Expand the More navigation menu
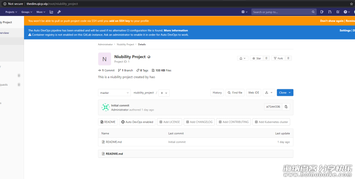Screen dimensions: 355x179 tap(41, 12)
